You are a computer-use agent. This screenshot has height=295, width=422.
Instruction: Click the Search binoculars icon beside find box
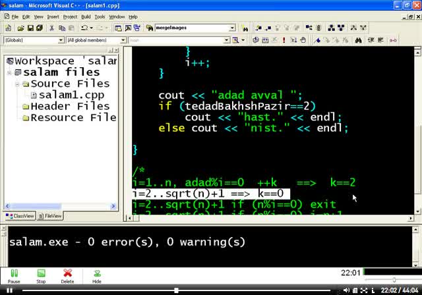click(245, 28)
